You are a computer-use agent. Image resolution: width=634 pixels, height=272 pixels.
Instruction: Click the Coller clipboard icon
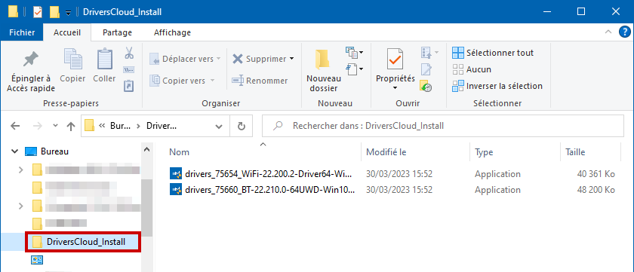(x=104, y=59)
